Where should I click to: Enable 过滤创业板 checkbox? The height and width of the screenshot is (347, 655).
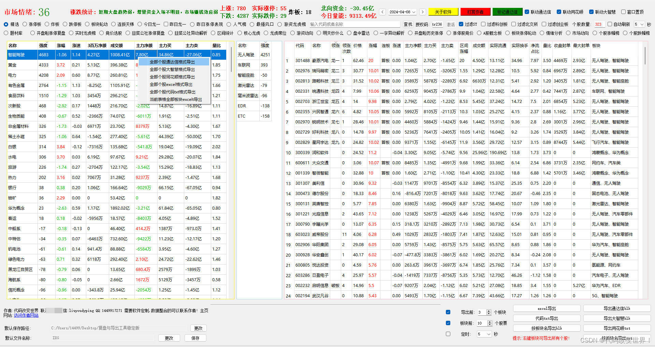coord(544,24)
